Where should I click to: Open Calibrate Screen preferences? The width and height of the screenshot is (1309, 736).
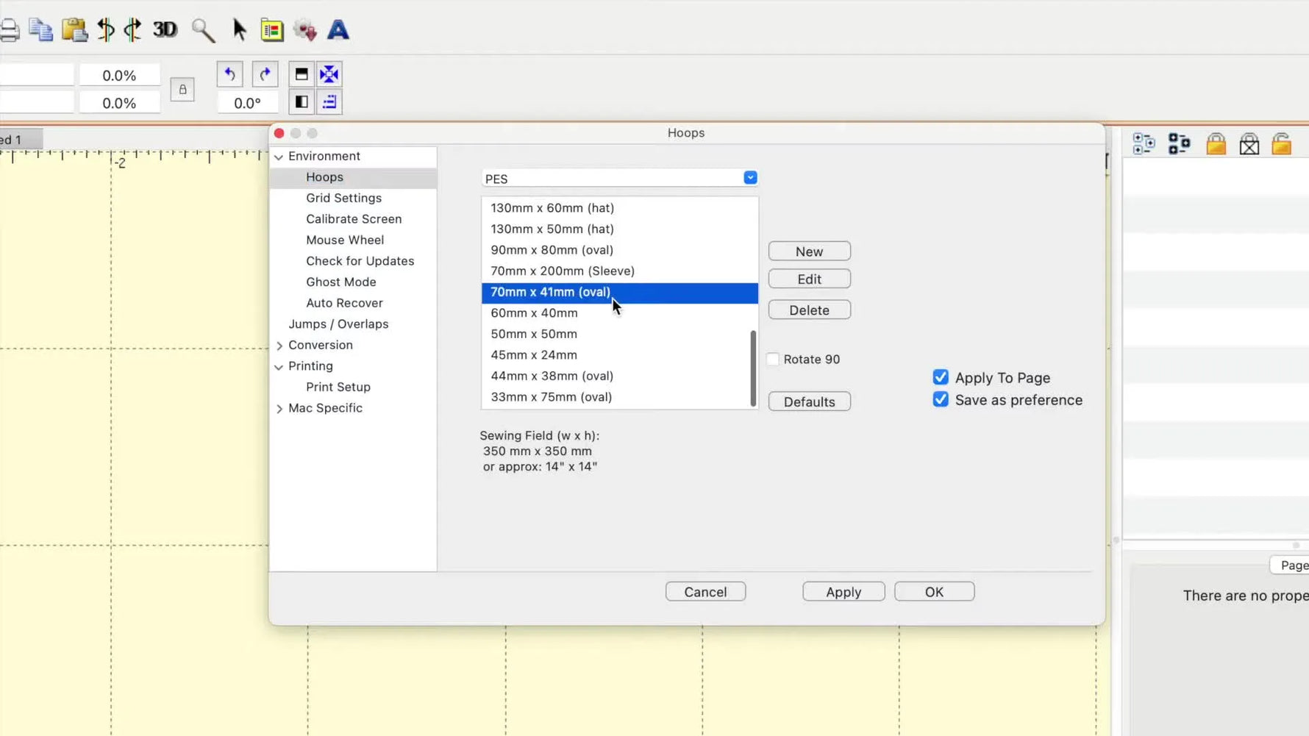point(354,219)
